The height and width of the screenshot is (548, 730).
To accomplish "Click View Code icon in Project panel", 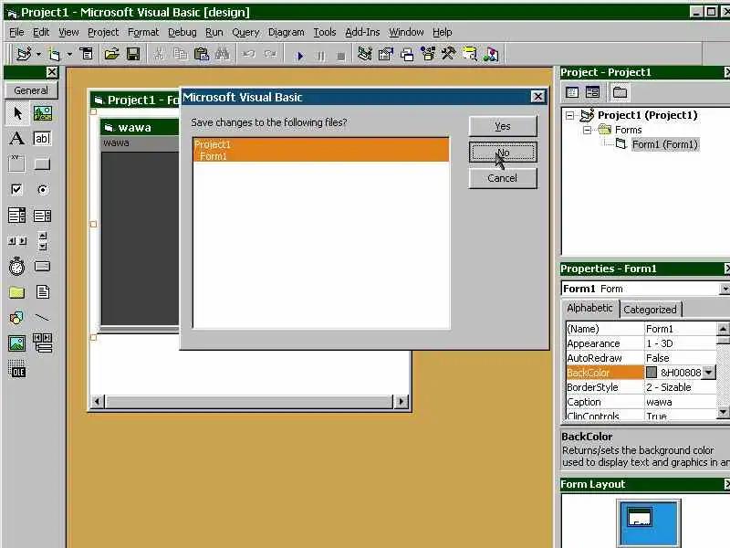I will (572, 92).
